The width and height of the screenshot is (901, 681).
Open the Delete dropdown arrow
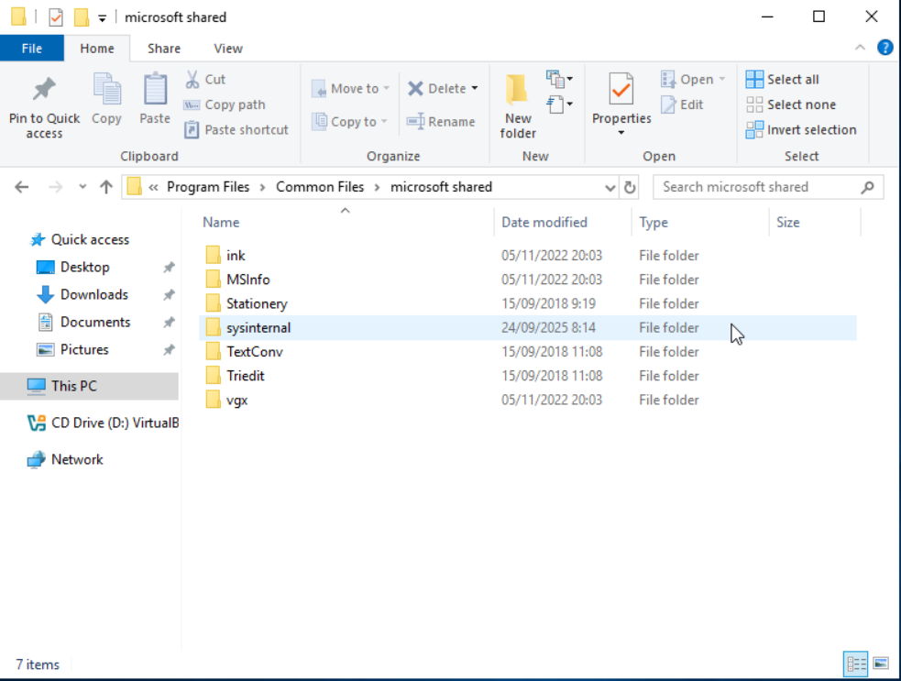coord(475,89)
